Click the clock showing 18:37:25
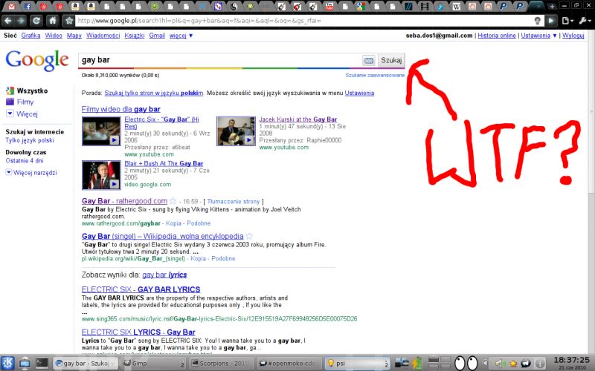The image size is (595, 371). tap(572, 362)
